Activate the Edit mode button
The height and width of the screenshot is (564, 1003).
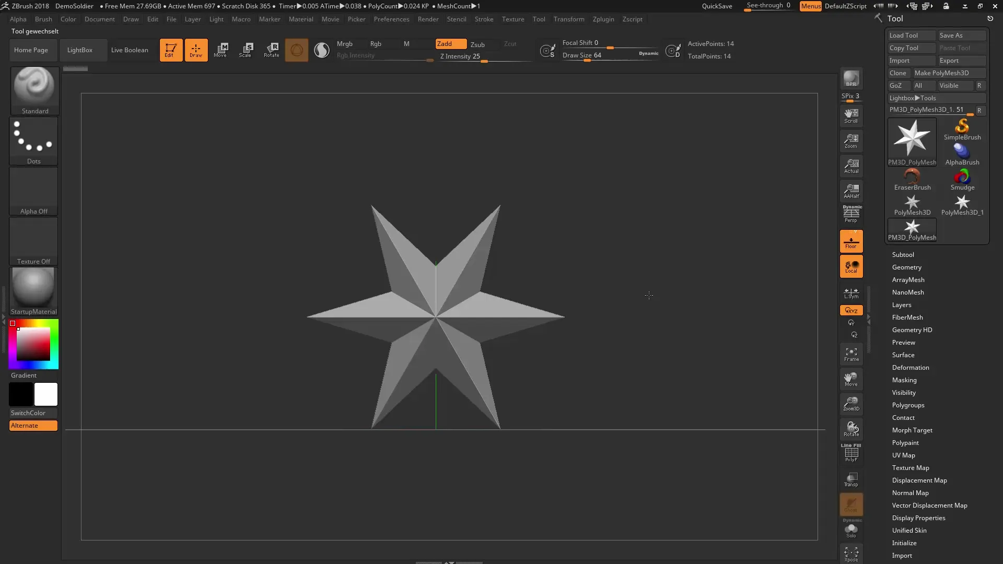click(171, 50)
